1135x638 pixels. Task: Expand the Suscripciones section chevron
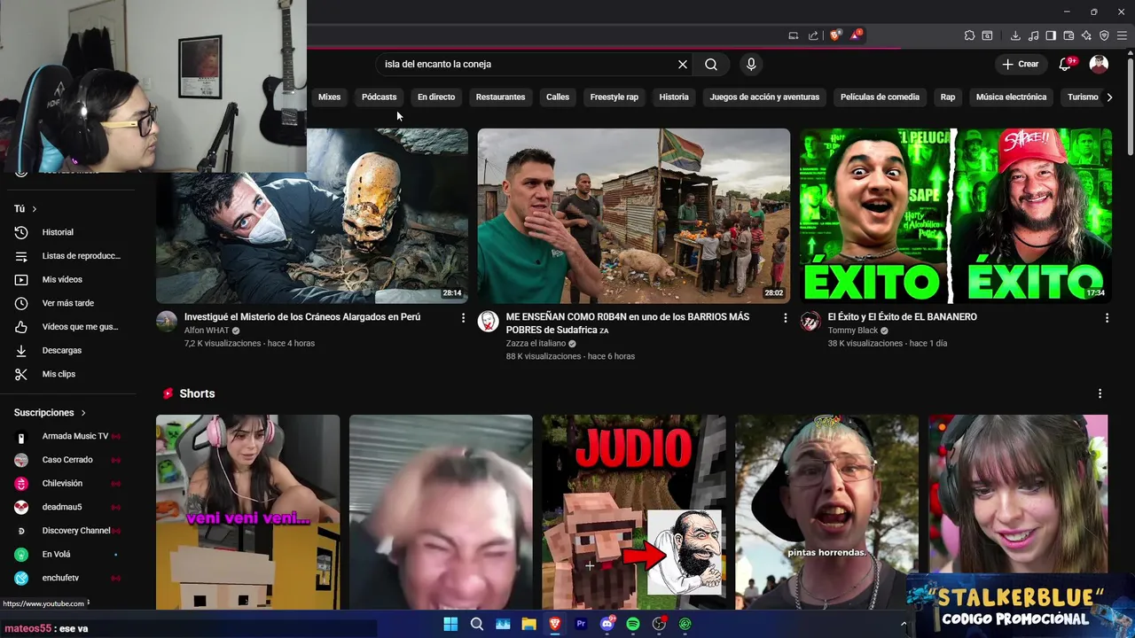pos(83,413)
